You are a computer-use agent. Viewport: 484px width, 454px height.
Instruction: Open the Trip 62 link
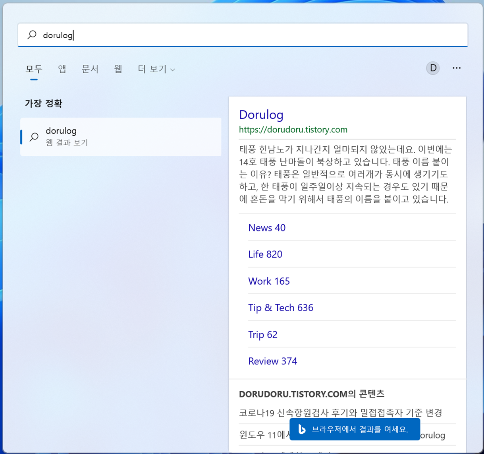click(263, 335)
